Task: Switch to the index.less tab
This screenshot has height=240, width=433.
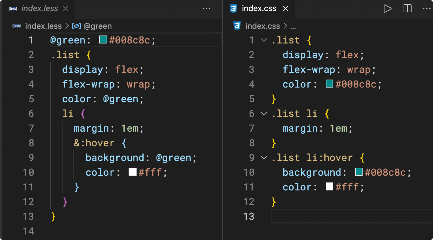Action: pos(40,9)
